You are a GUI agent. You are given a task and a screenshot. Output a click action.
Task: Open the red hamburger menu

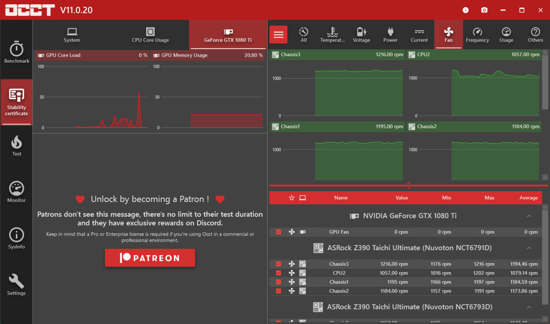coord(278,35)
